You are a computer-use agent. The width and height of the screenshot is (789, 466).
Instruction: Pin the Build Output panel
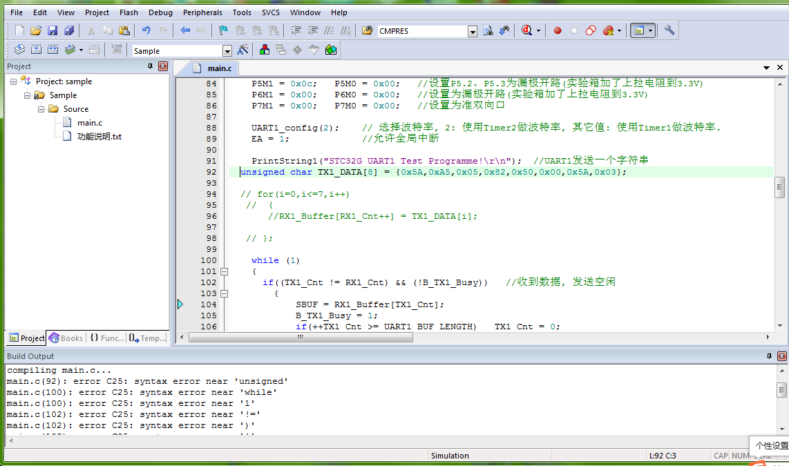point(769,356)
